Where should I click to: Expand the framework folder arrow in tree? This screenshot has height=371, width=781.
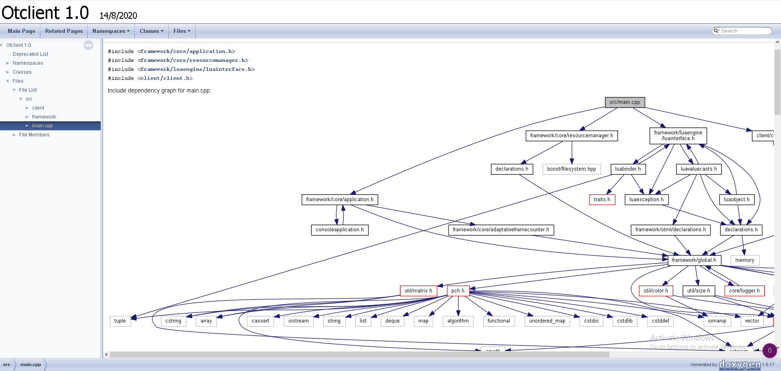pyautogui.click(x=27, y=117)
